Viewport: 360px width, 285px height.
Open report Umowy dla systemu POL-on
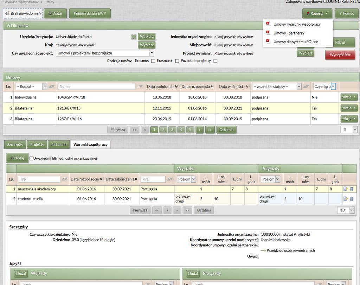click(x=295, y=42)
